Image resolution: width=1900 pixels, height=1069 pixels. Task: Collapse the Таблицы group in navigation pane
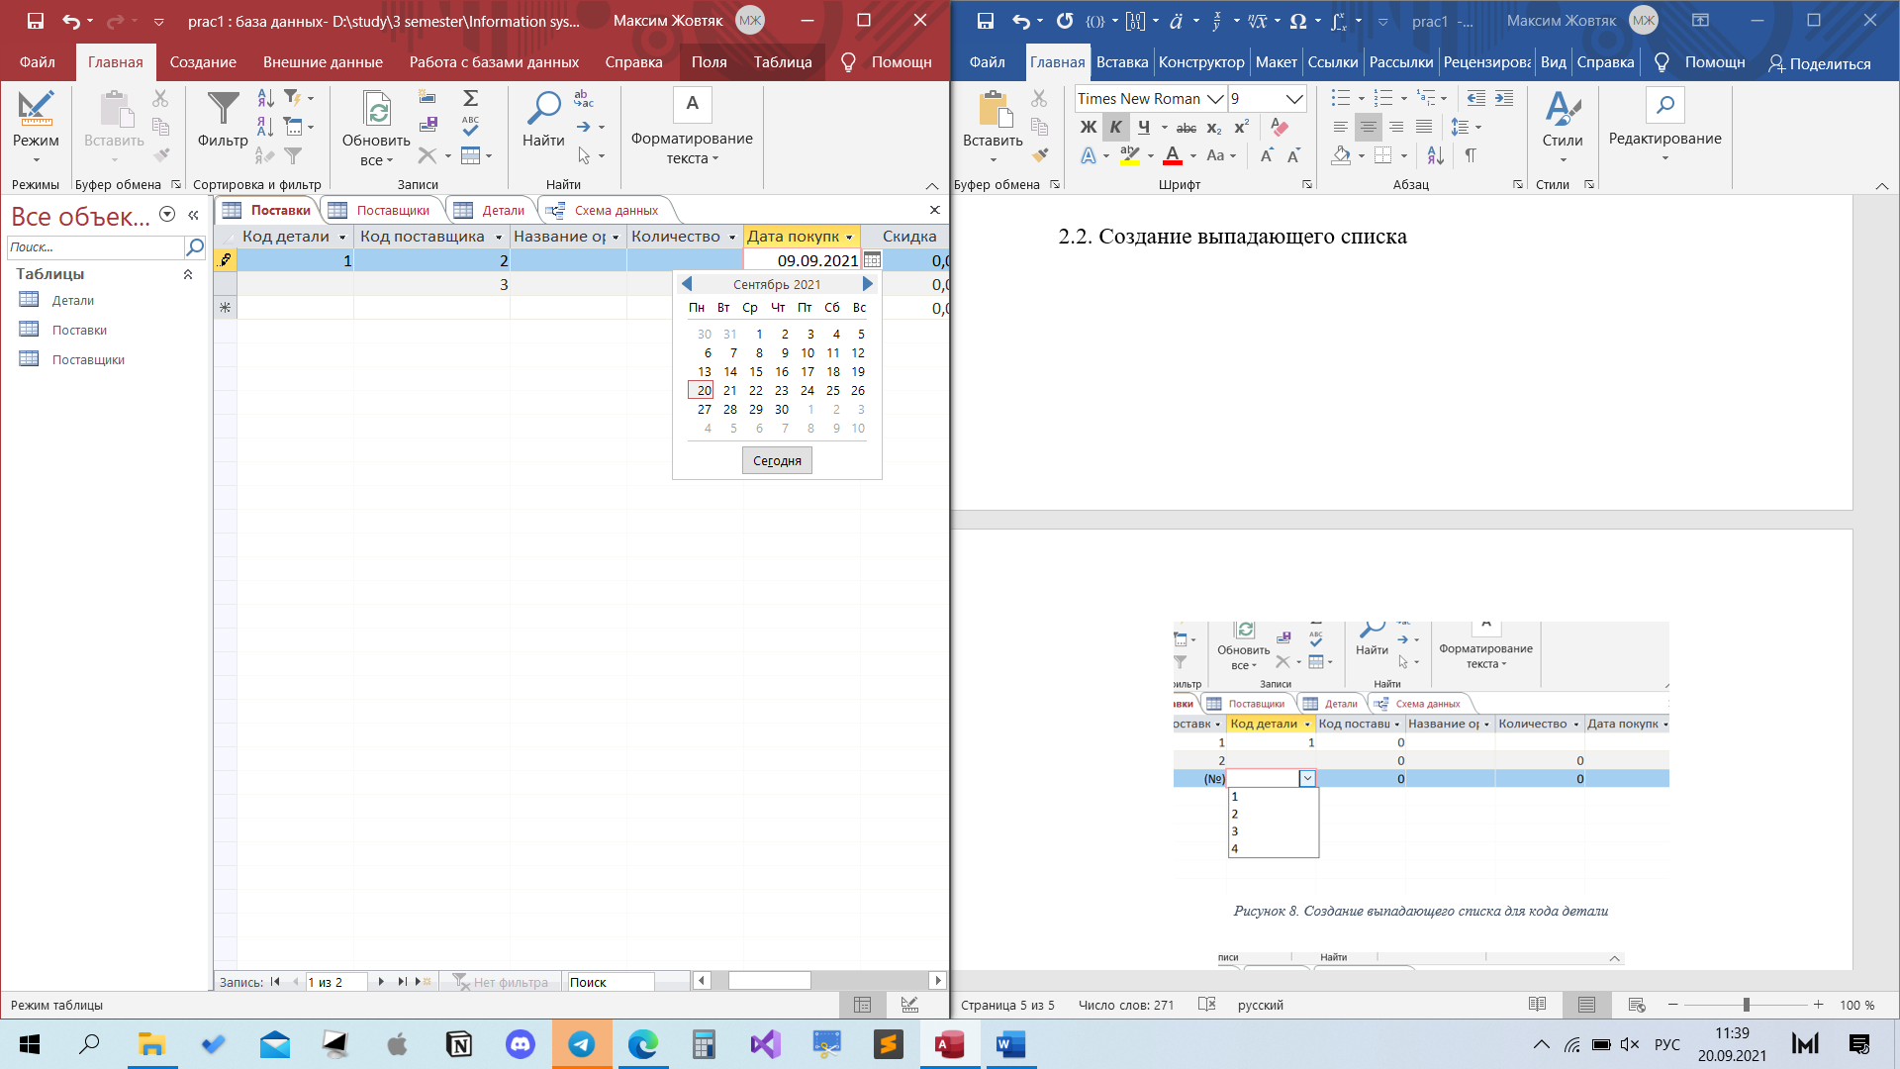click(188, 274)
